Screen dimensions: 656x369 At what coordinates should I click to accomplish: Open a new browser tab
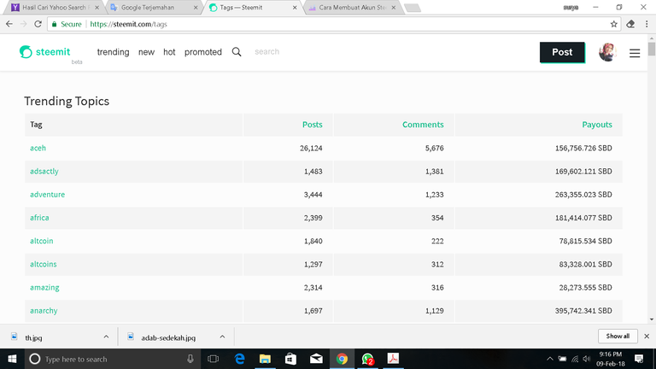pos(413,8)
